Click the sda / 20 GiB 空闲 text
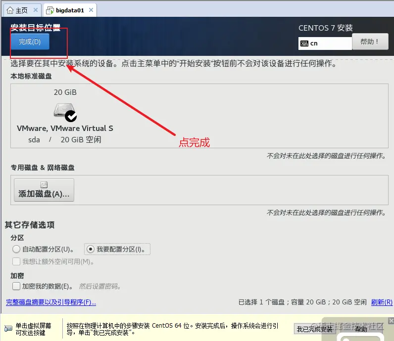This screenshot has height=341, width=394. point(64,139)
